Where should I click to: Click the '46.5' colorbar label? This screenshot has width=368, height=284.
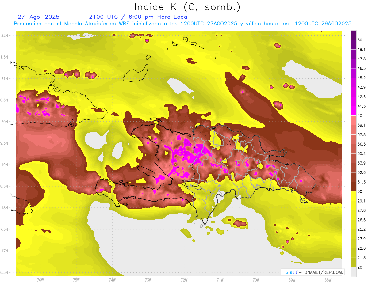coord(361,68)
